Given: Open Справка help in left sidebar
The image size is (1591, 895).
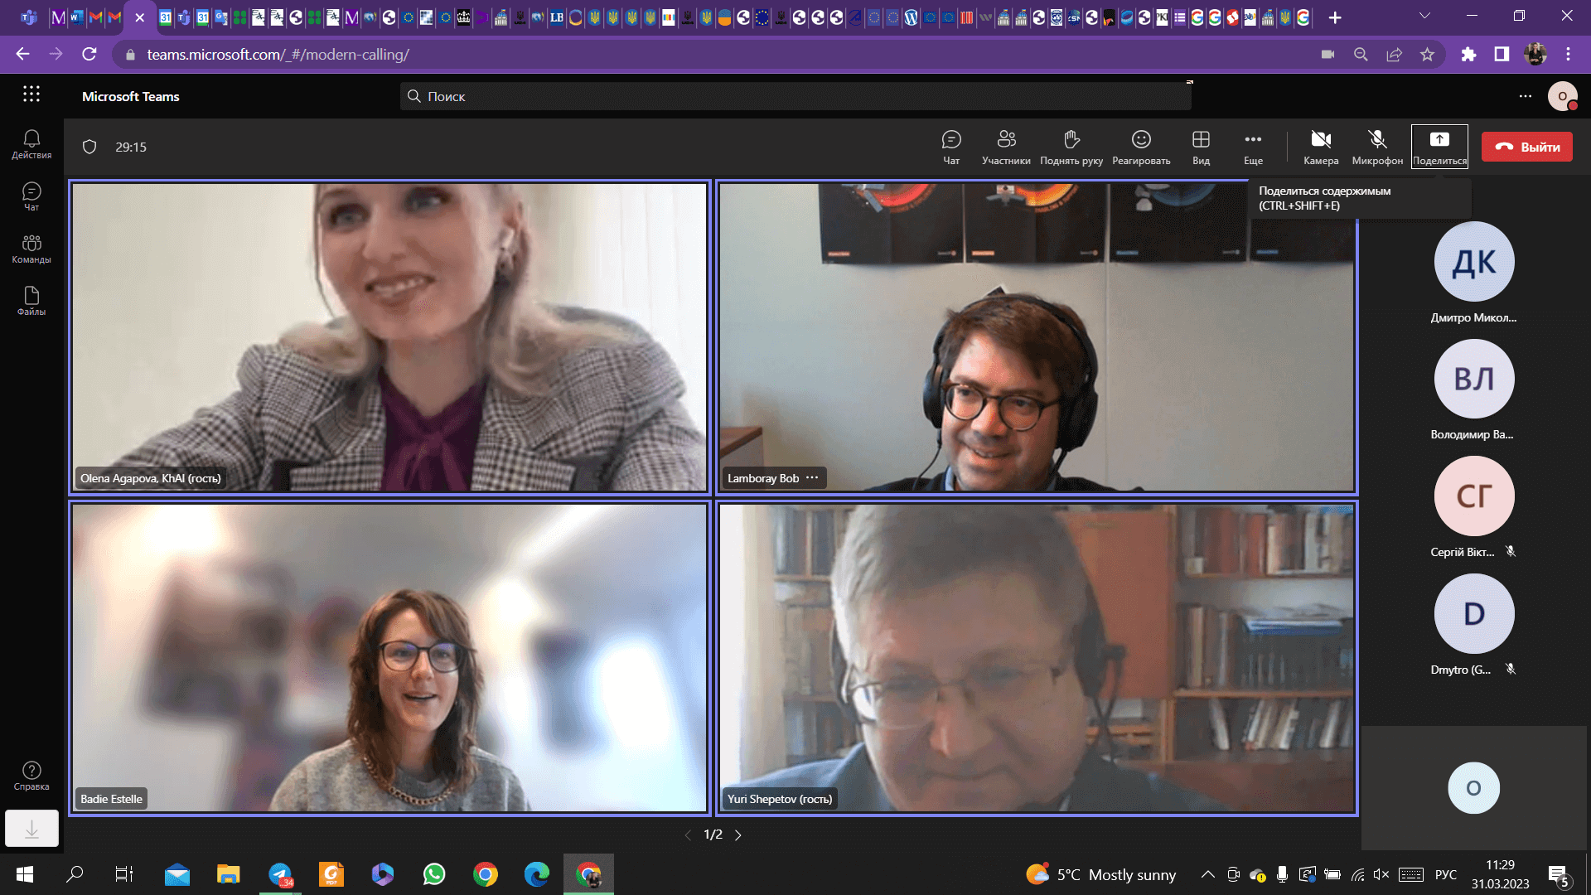Looking at the screenshot, I should (x=31, y=776).
